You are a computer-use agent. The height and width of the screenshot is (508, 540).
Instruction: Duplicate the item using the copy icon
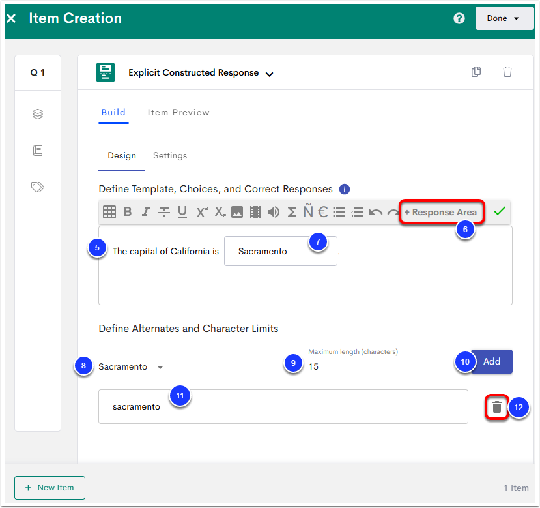coord(476,72)
